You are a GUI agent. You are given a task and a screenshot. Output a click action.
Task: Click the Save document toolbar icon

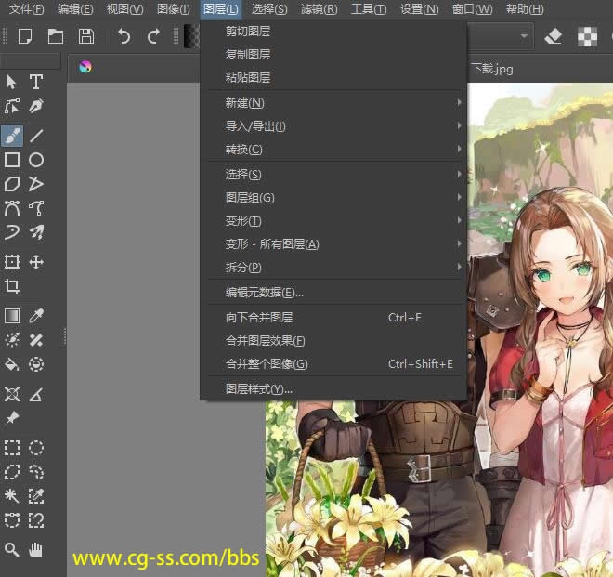[x=86, y=36]
